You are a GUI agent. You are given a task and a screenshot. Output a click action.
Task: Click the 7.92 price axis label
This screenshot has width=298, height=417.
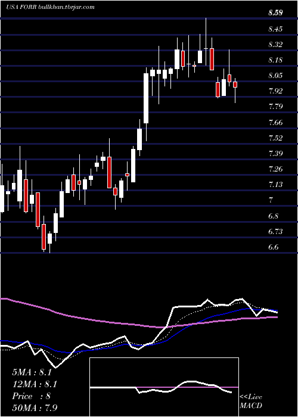click(275, 91)
